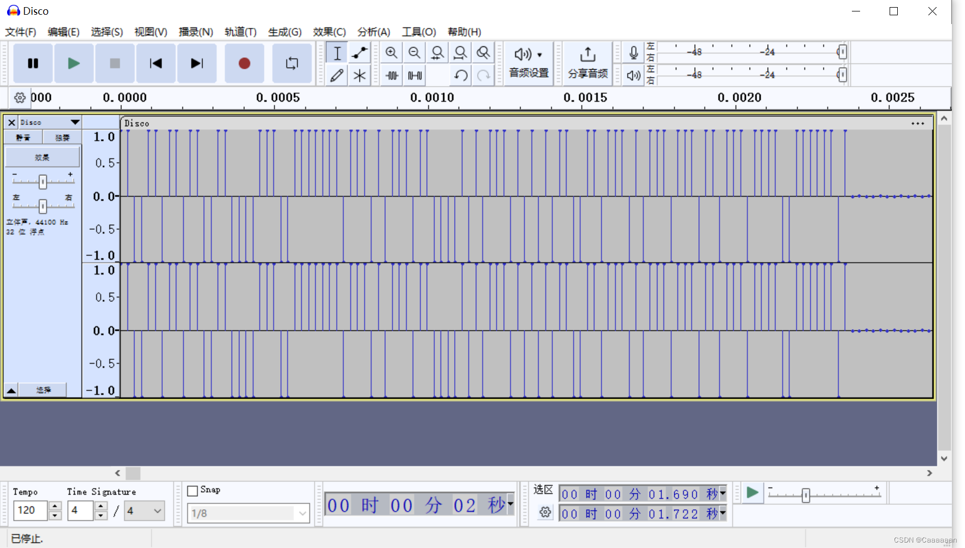Click the microphone record meter icon
The image size is (965, 548).
click(633, 52)
